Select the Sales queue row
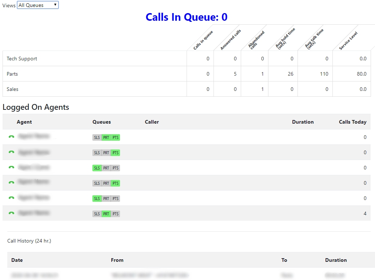Image resolution: width=375 pixels, height=280 pixels. pos(187,89)
